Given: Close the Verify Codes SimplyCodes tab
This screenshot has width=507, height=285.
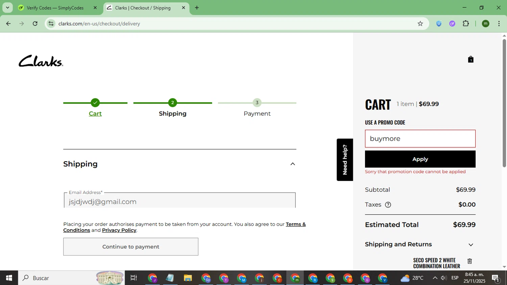Looking at the screenshot, I should (95, 8).
